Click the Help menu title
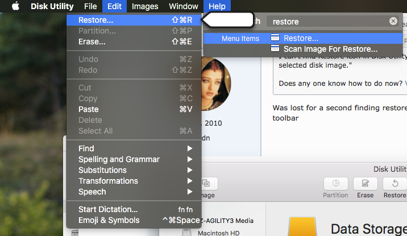Viewport: 407px width, 236px height. 217,6
